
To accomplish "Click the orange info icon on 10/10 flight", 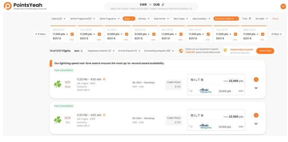I will coord(256,115).
